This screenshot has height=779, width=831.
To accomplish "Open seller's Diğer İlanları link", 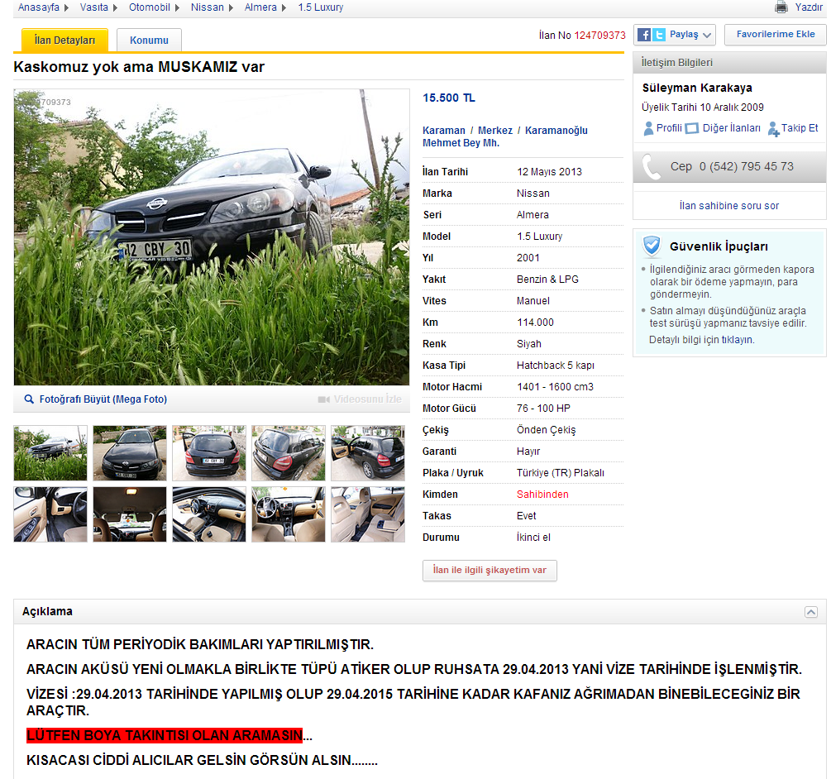I will (732, 128).
